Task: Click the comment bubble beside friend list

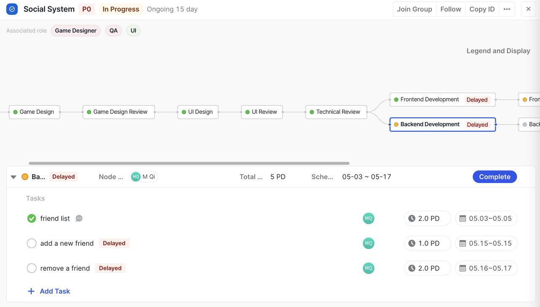Action: pyautogui.click(x=79, y=219)
